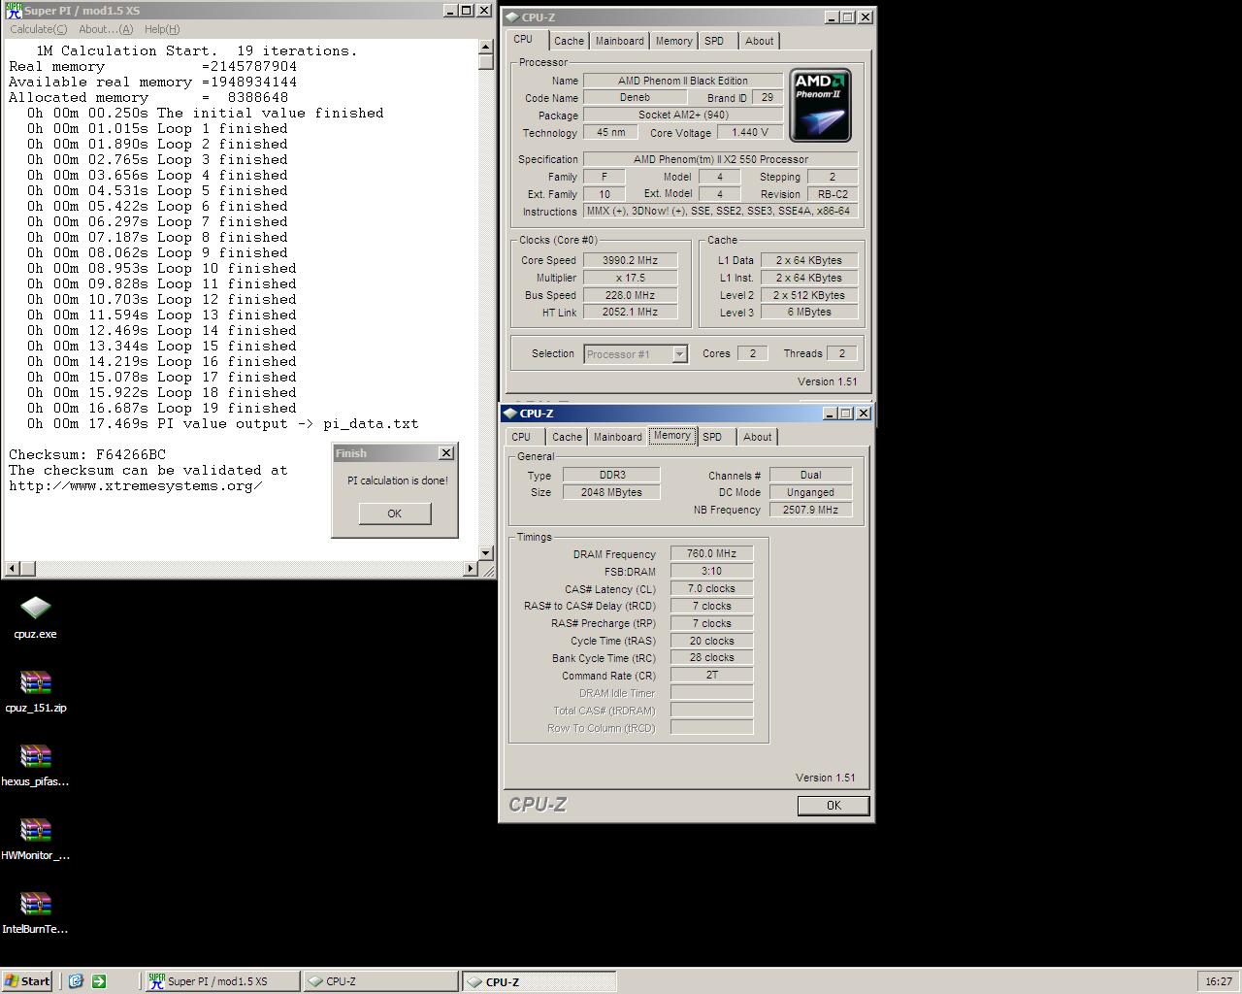Image resolution: width=1242 pixels, height=994 pixels.
Task: Click the top CPU-Z window title icon
Action: (511, 17)
